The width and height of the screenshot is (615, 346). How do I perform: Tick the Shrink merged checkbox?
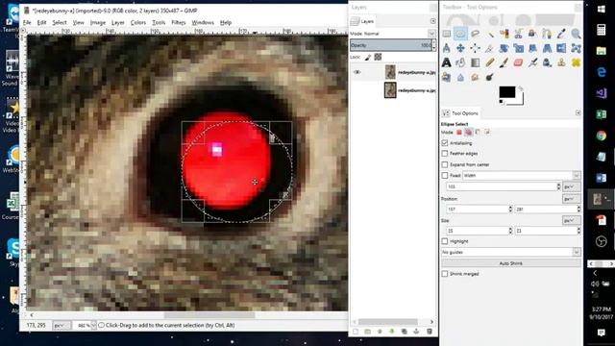(x=445, y=274)
